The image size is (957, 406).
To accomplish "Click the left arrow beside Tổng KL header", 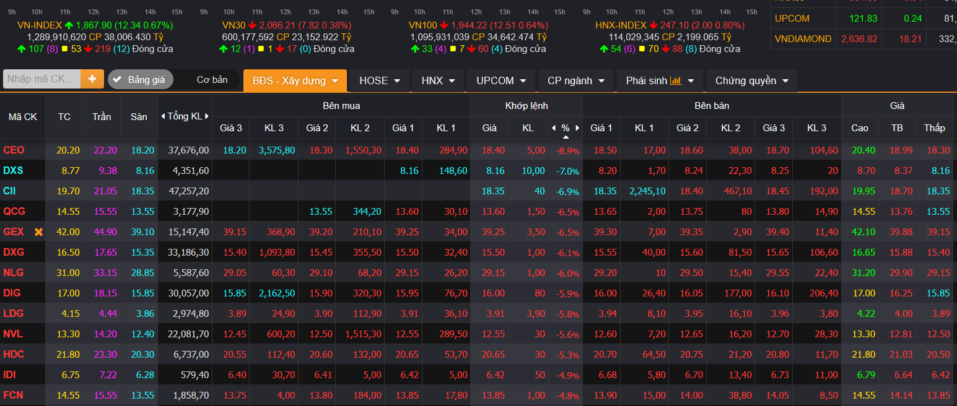I will point(163,116).
